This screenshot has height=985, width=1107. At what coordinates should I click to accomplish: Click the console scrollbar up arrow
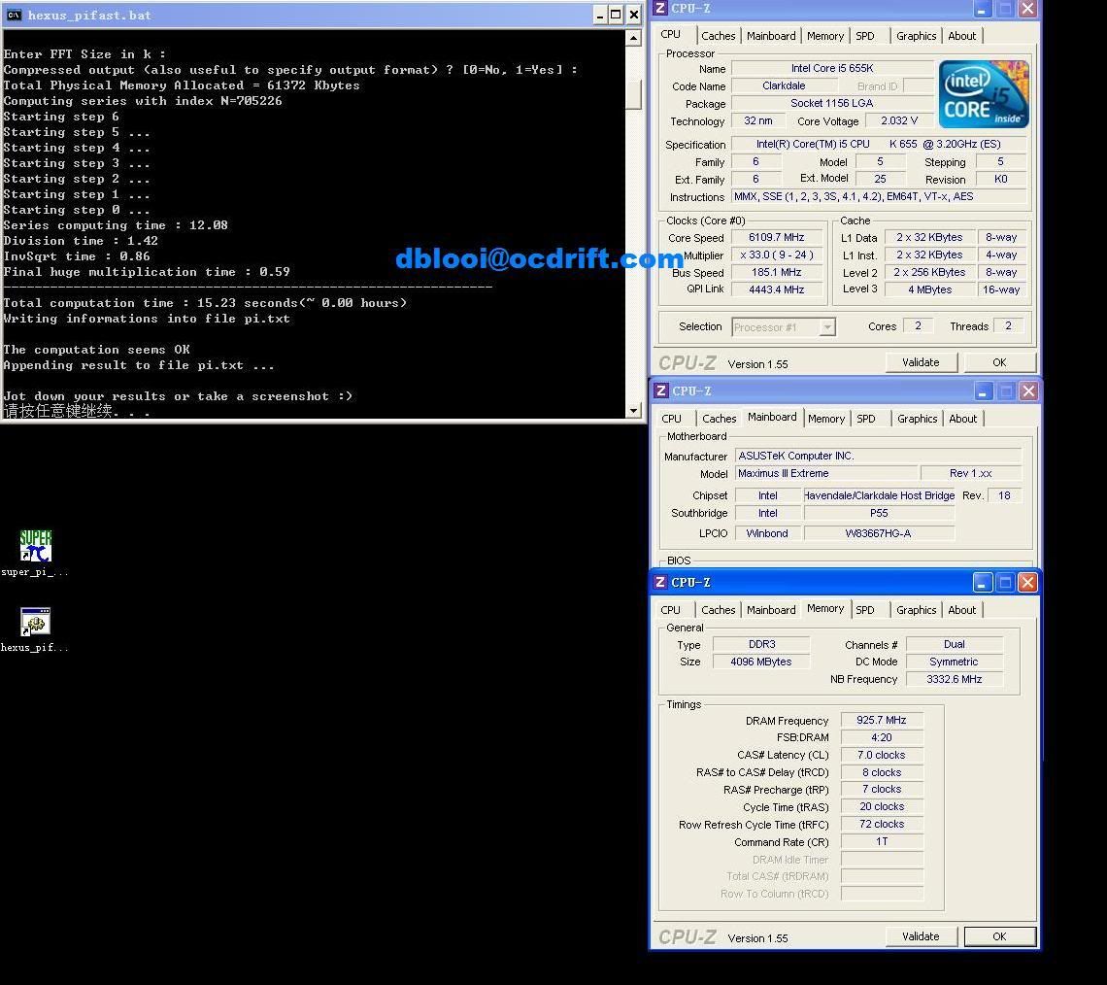click(x=634, y=39)
